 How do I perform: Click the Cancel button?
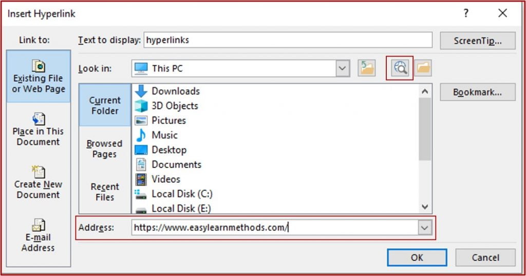(x=485, y=257)
